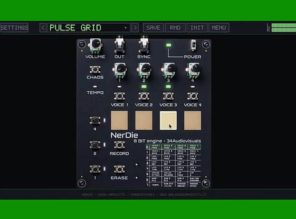Viewport: 296px width, 219px height.
Task: Tap the touch pad under VOICE 4
Action: [x=193, y=120]
